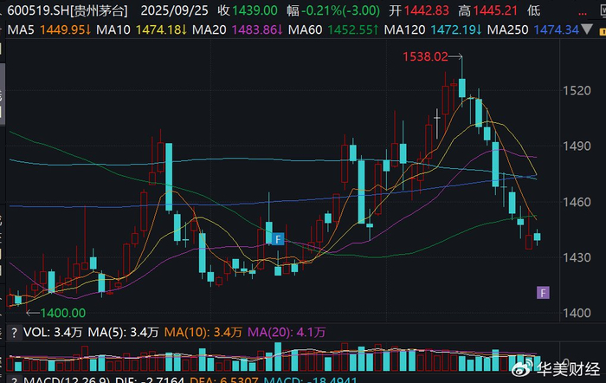Screen dimensions: 606x383
Task: Open the help icon beside VOL
Action: tap(14, 333)
